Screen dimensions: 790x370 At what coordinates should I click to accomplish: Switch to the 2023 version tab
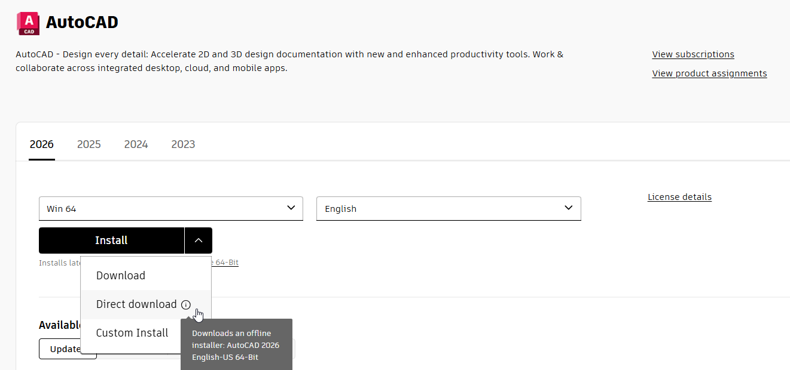point(183,144)
